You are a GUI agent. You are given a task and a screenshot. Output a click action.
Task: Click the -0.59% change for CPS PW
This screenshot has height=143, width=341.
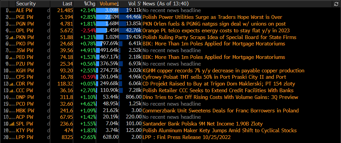(88, 77)
